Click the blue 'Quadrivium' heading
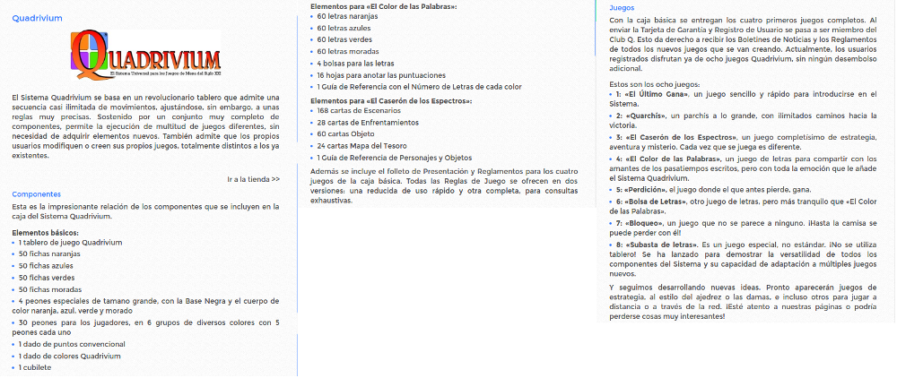Viewport: 897px width, 378px height. [37, 18]
